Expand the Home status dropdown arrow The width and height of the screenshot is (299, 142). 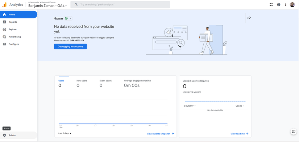pyautogui.click(x=70, y=18)
